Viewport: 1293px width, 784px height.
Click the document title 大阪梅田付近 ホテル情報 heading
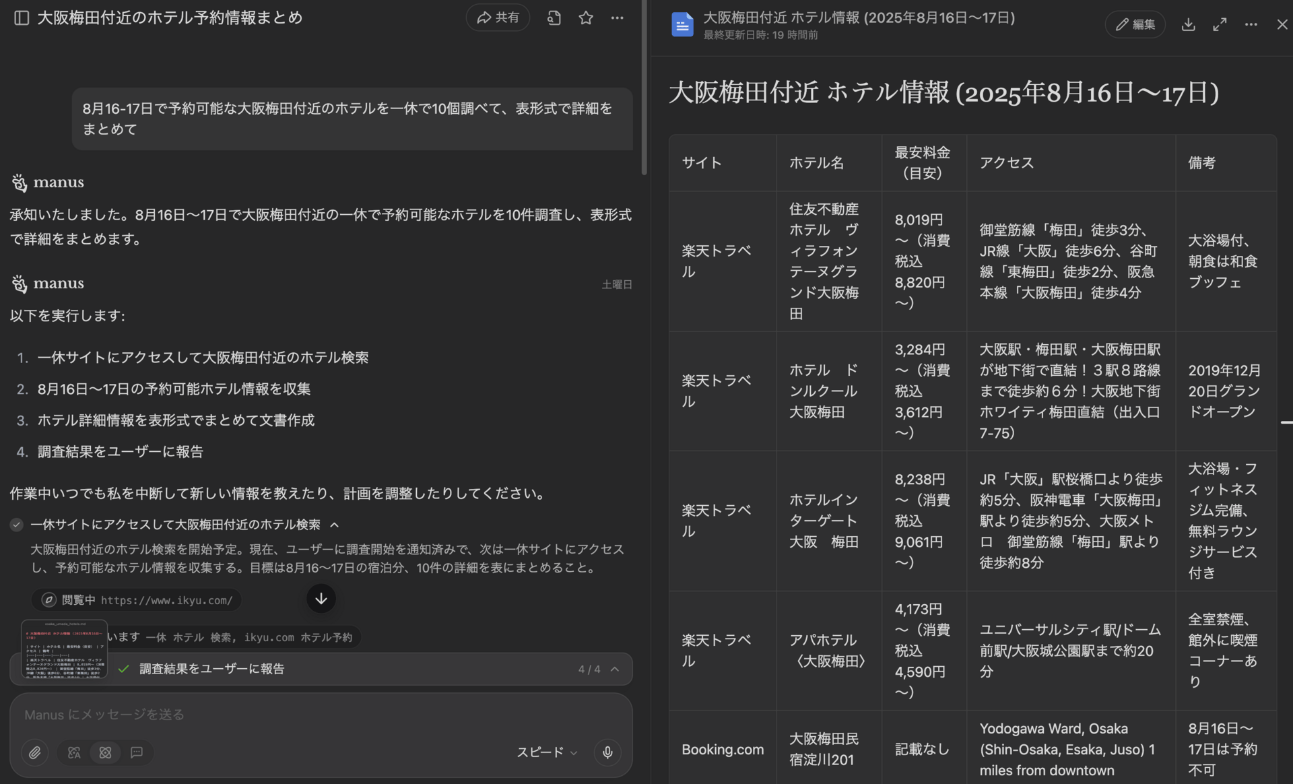point(943,93)
